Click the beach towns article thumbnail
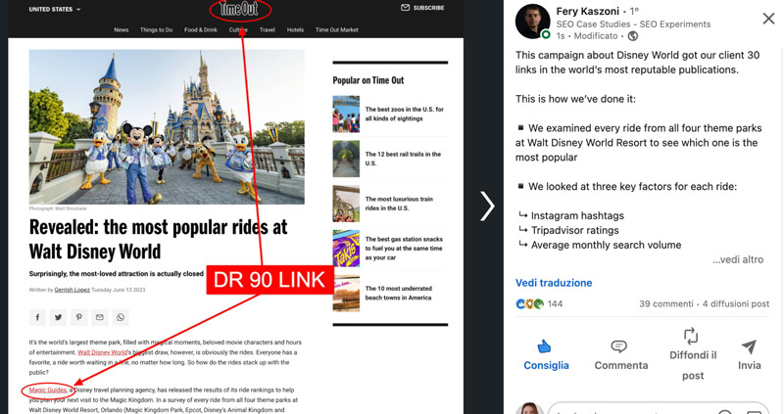This screenshot has width=784, height=414. (x=346, y=294)
